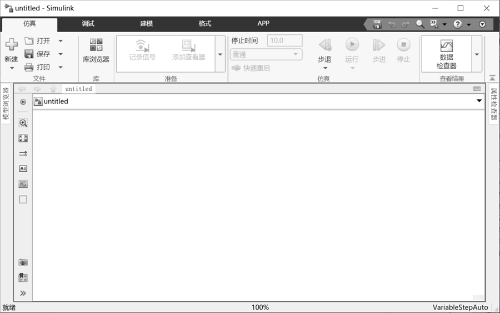Click the 添加查看器 add viewer icon

pos(189,50)
